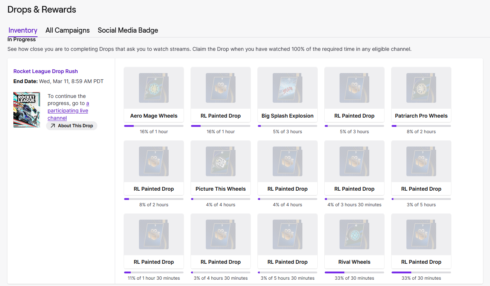Screen dimensions: 490x286
Task: Click RL Painted Drop image above '16% of 1 hour'
Action: pyautogui.click(x=221, y=88)
